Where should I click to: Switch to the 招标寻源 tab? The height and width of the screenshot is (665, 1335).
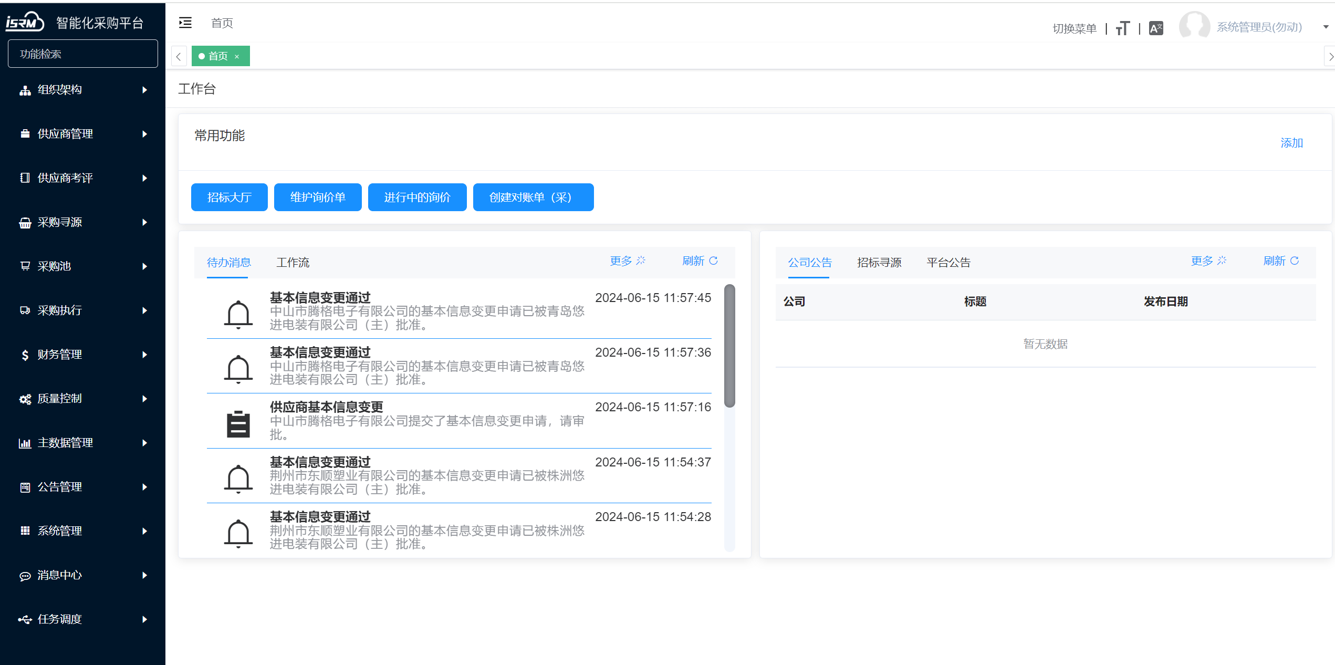tap(879, 262)
